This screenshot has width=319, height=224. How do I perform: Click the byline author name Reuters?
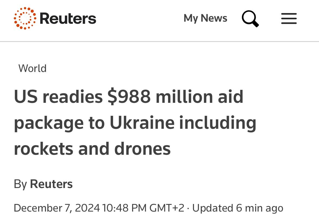point(51,184)
